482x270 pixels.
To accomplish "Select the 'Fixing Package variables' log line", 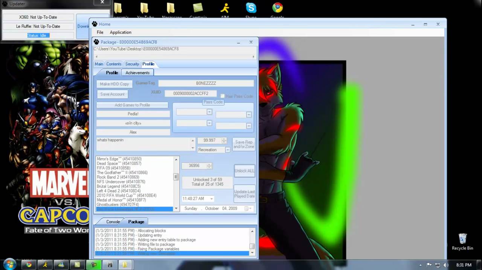I will tap(137, 249).
